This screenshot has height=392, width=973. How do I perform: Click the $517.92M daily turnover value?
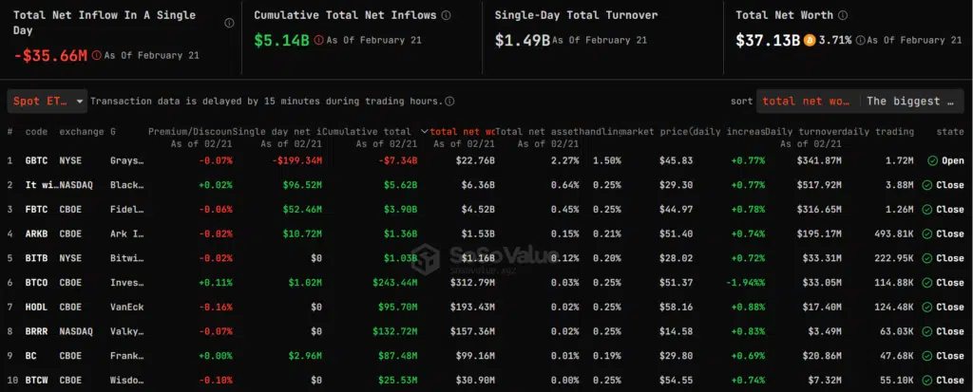[x=819, y=185]
